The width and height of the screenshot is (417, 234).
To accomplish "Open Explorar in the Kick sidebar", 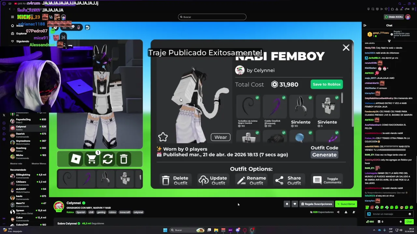I will coord(20,33).
